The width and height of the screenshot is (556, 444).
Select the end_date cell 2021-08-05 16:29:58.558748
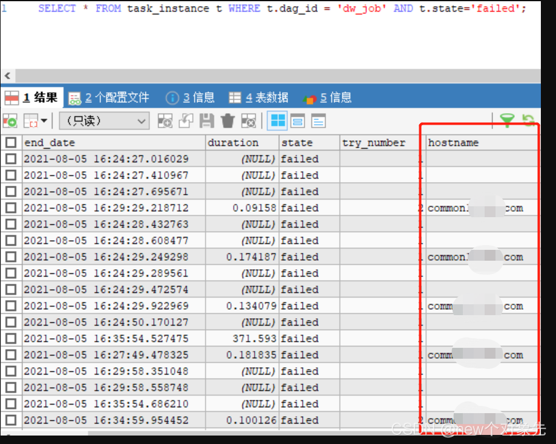pyautogui.click(x=114, y=387)
